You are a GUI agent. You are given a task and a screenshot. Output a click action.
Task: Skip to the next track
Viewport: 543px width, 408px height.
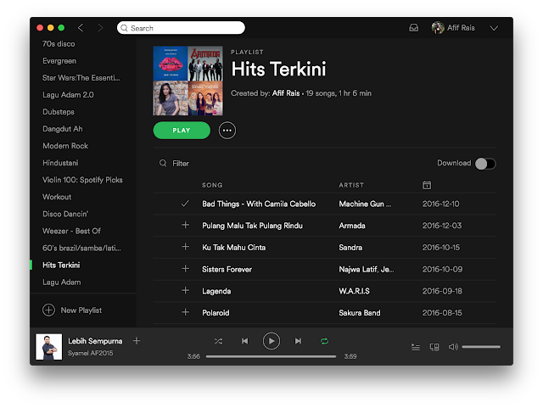(298, 341)
